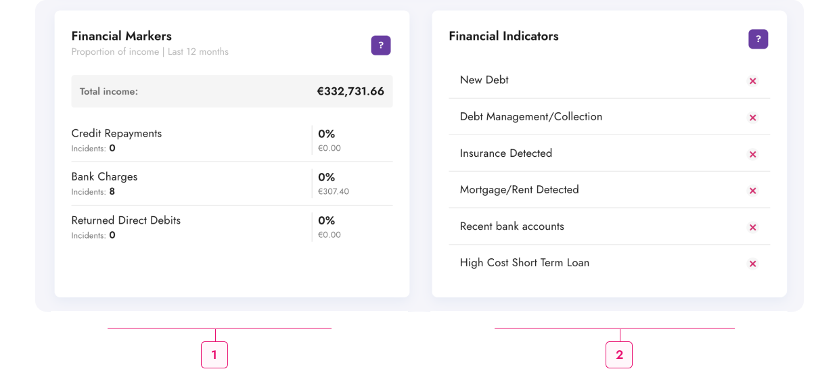Click the Mortgage/Rent Detected label
Screen dimensions: 839x390
(519, 190)
